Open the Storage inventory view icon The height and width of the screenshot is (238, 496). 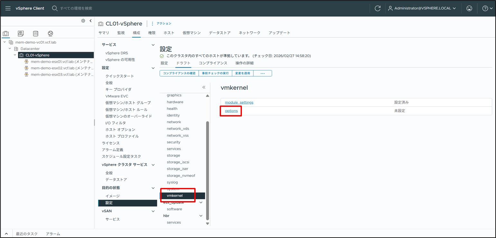tap(35, 33)
